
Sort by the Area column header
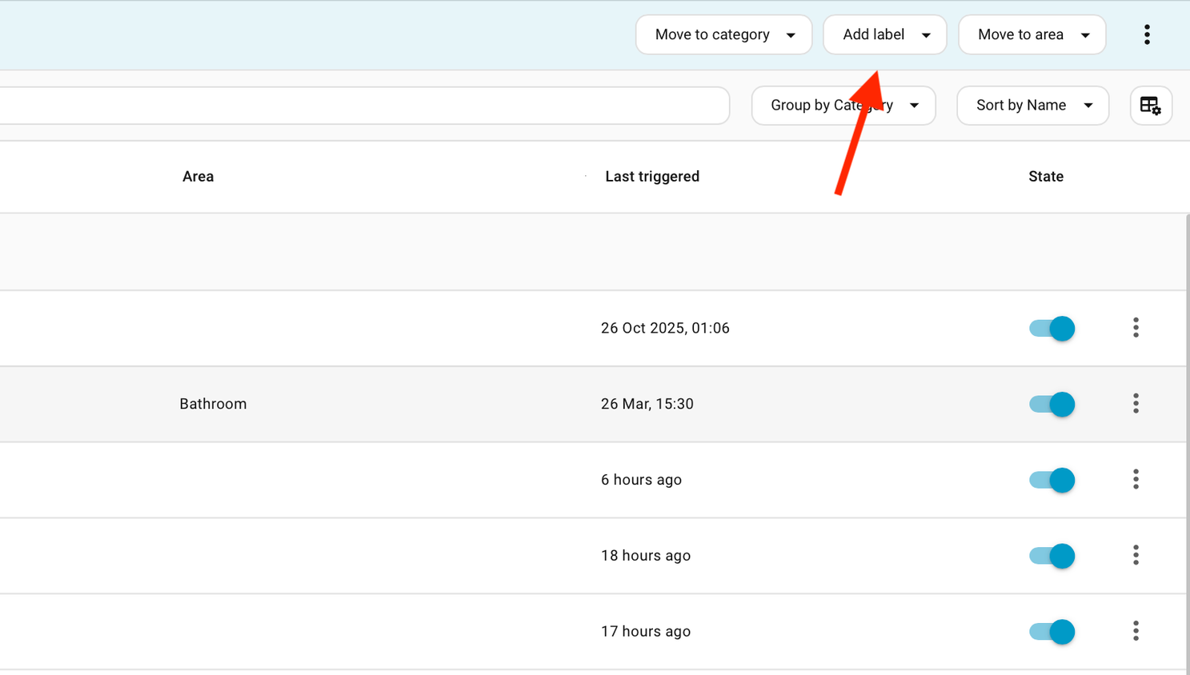198,177
